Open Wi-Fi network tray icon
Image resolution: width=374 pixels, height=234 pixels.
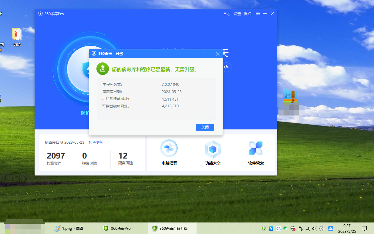coord(308,229)
